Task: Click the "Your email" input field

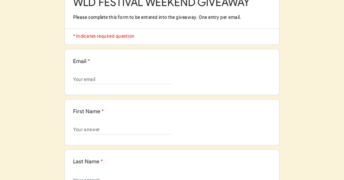Action: pos(122,79)
